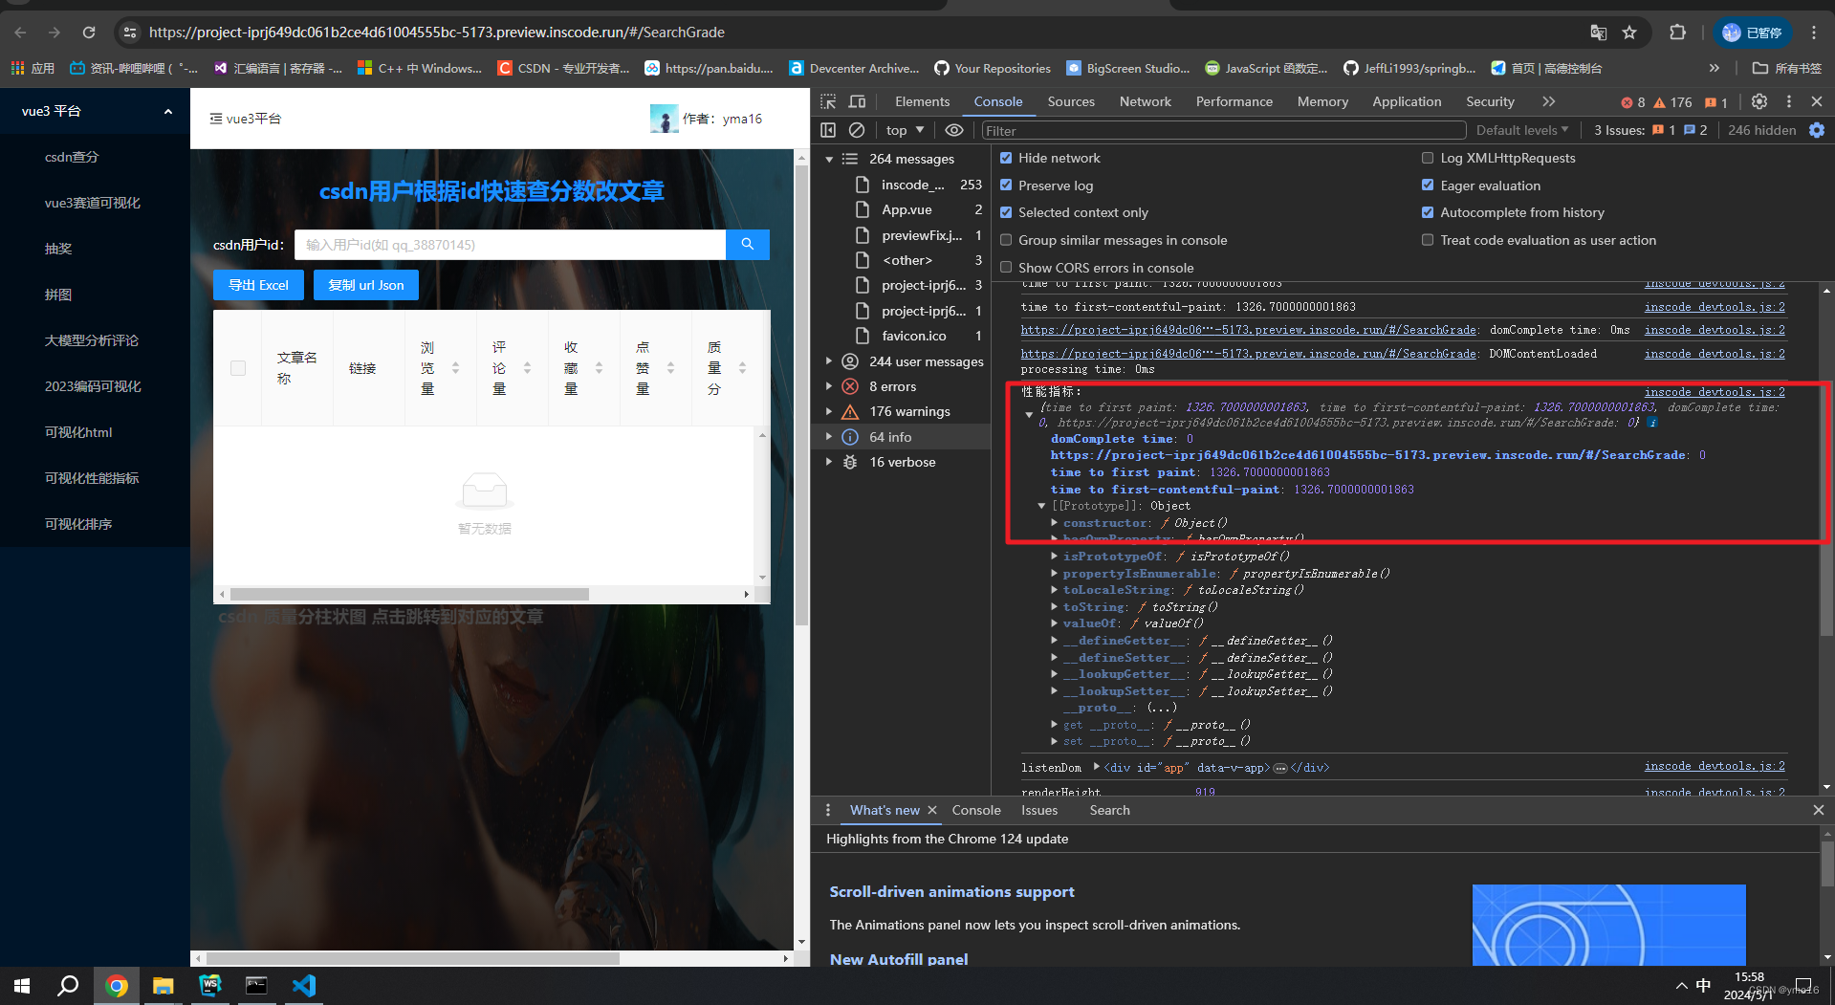The width and height of the screenshot is (1835, 1005).
Task: Toggle Autocomplete from history checkbox
Action: (x=1428, y=212)
